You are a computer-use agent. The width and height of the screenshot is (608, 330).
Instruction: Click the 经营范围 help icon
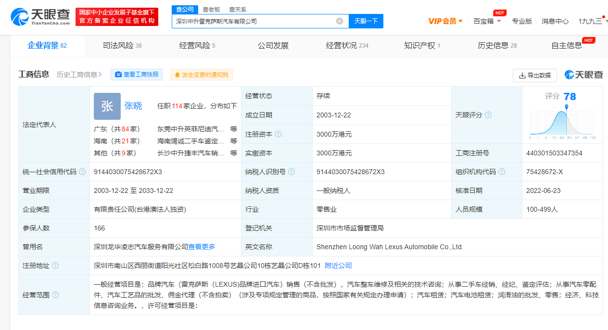(55, 295)
